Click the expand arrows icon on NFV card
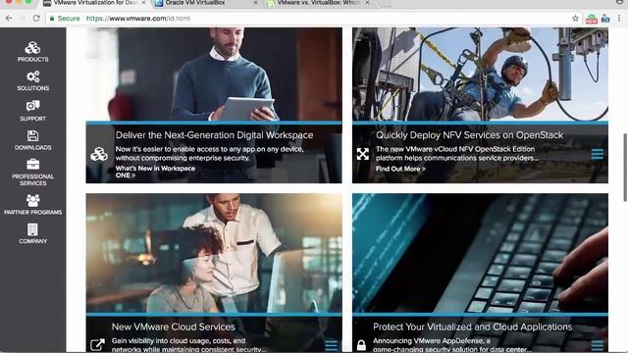Screen dimensions: 628x353 (362, 154)
